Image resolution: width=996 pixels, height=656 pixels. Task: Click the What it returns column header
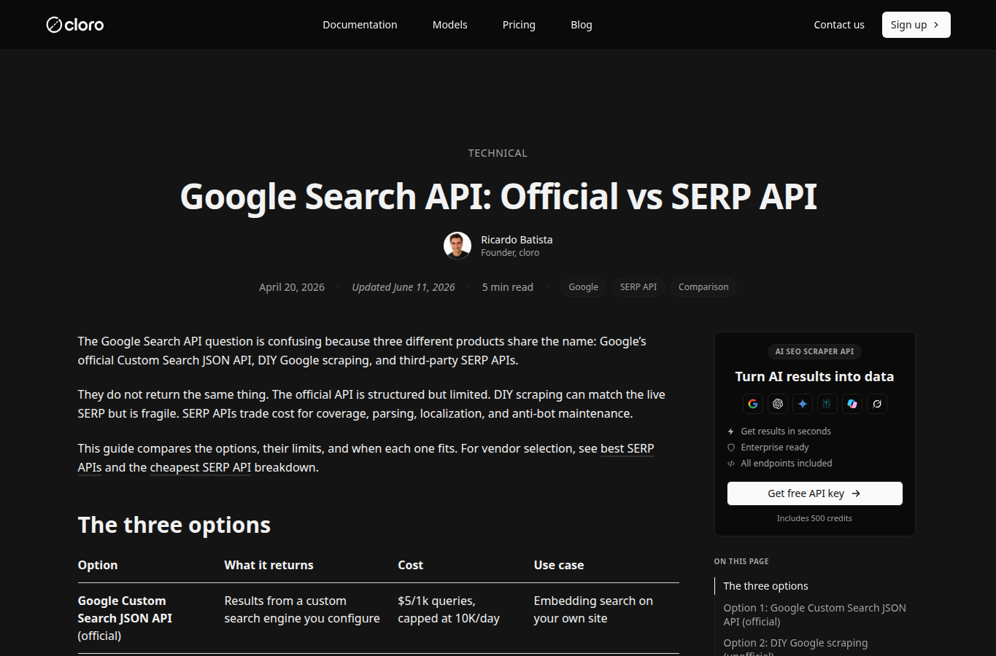point(269,565)
